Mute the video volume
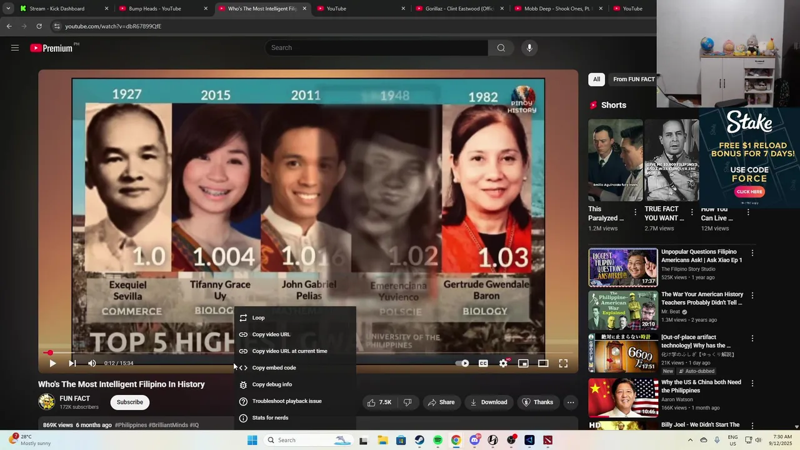 [x=92, y=363]
